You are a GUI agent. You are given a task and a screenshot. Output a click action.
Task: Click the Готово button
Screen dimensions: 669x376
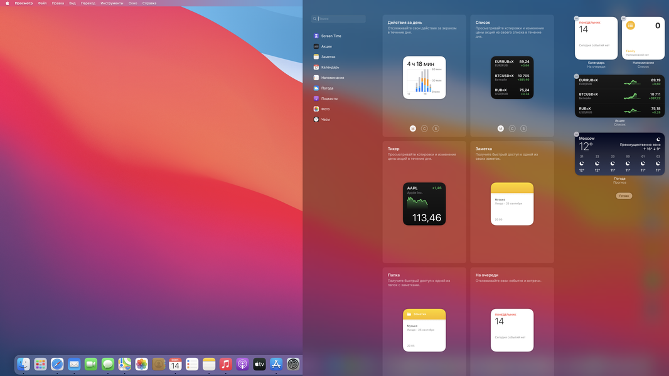(x=624, y=196)
